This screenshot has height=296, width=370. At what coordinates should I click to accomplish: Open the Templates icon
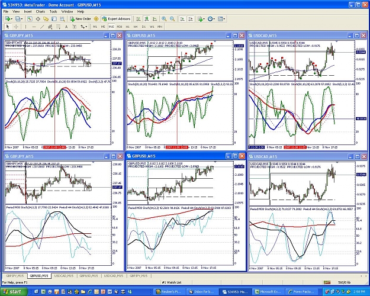point(220,19)
